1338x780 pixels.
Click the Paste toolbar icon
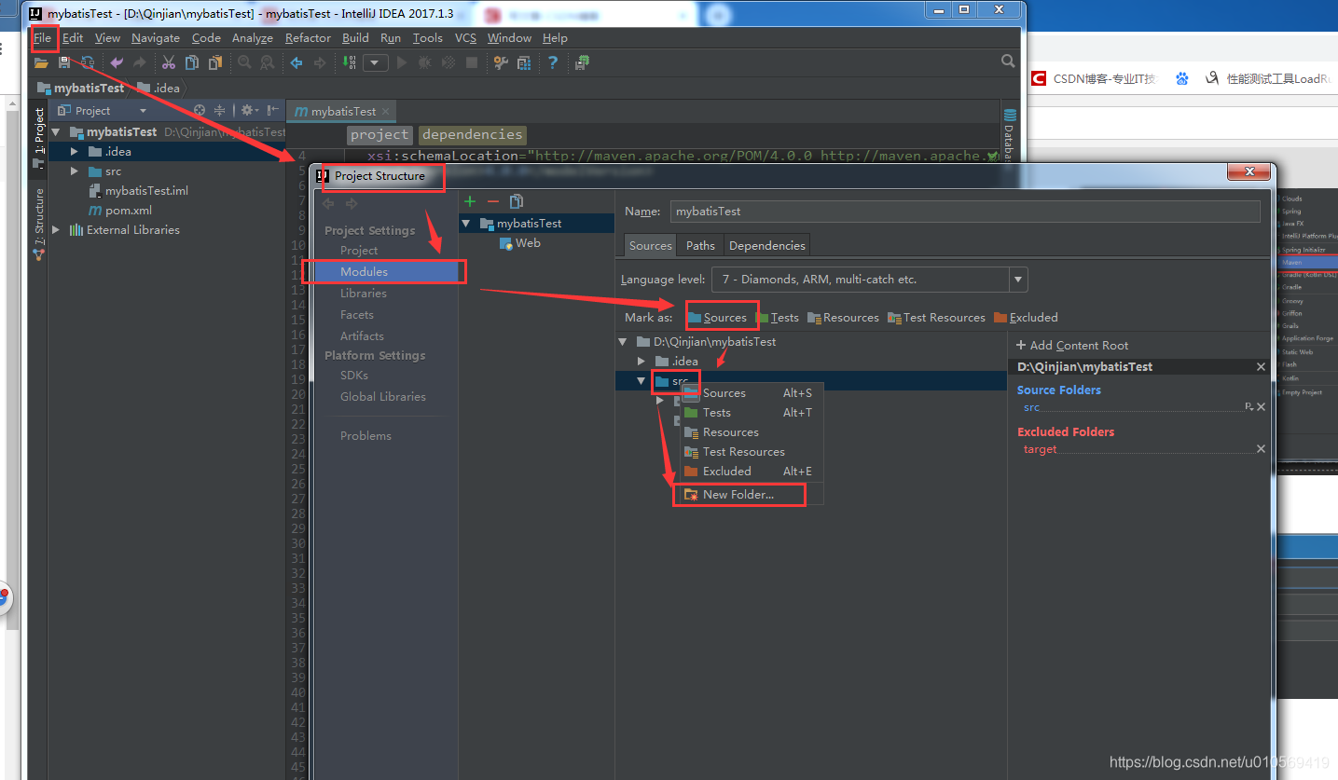(x=215, y=62)
